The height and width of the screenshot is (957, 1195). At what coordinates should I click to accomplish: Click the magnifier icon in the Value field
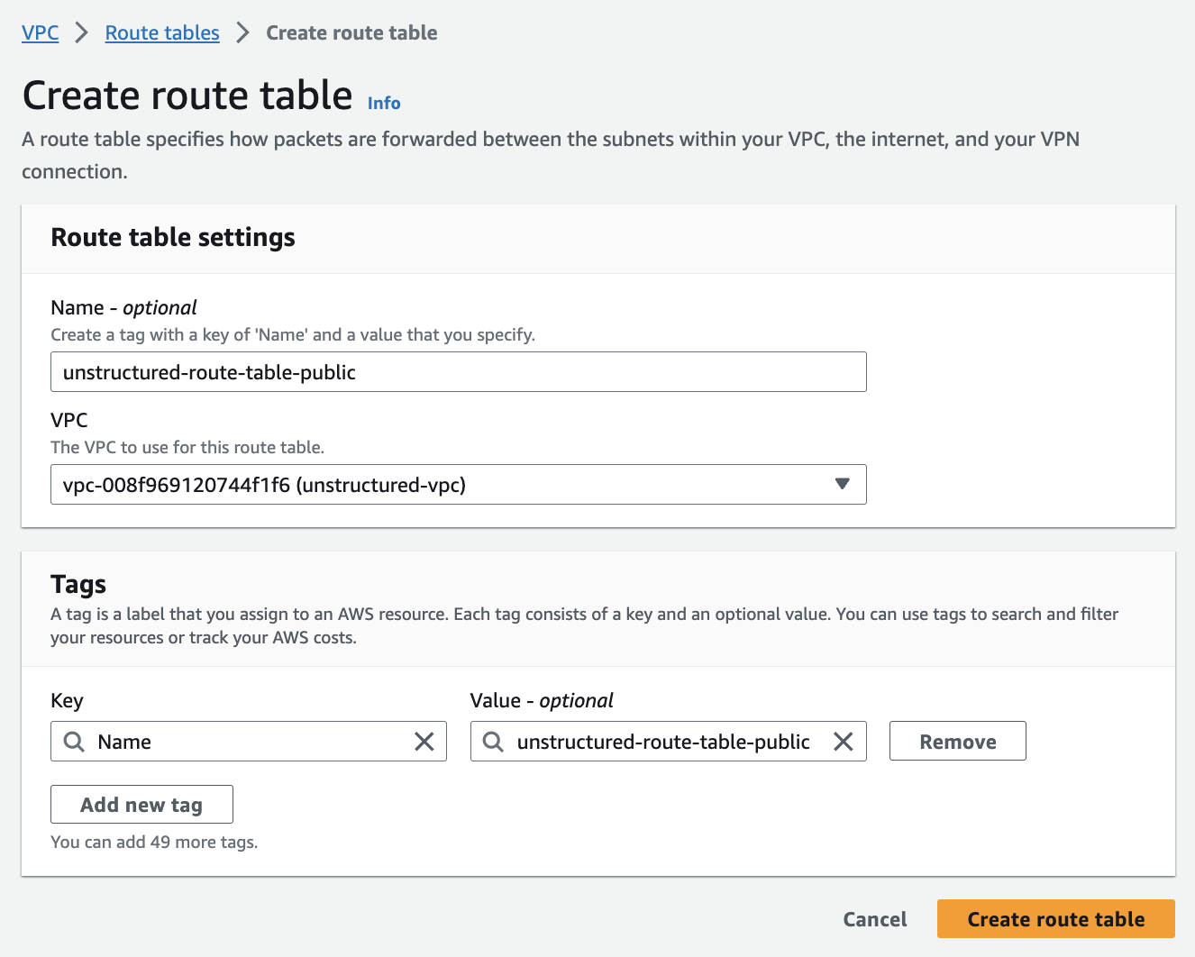coord(492,741)
